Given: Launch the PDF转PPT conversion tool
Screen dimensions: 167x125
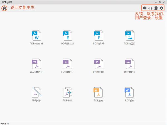Looking at the screenshot, I should pos(99,36).
